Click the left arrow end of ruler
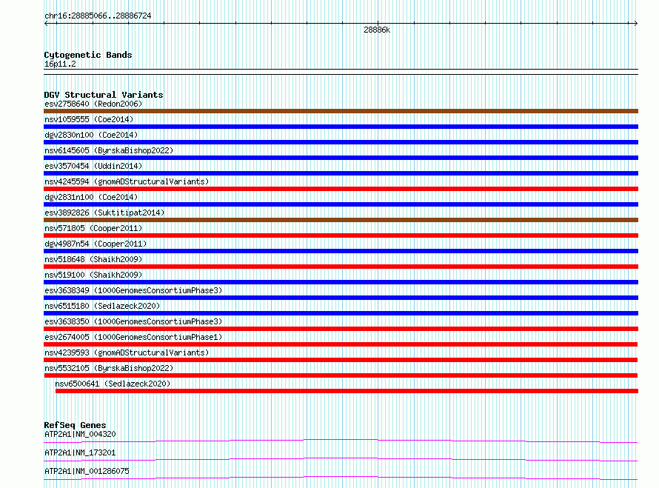 point(46,24)
